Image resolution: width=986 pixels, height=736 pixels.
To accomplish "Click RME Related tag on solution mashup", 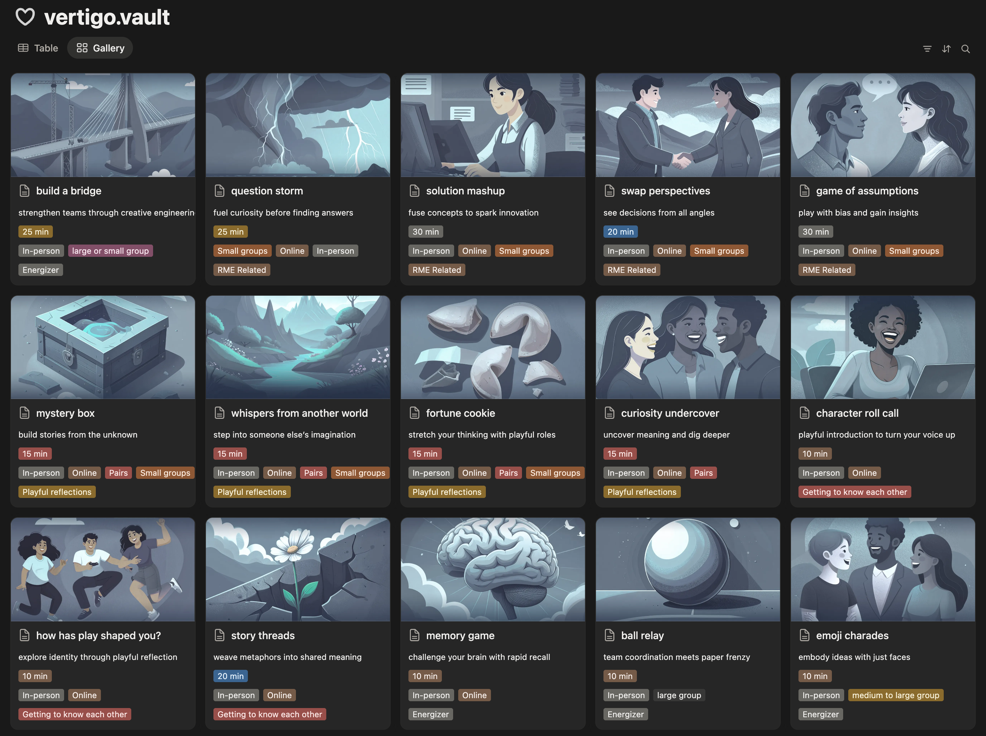I will 436,270.
